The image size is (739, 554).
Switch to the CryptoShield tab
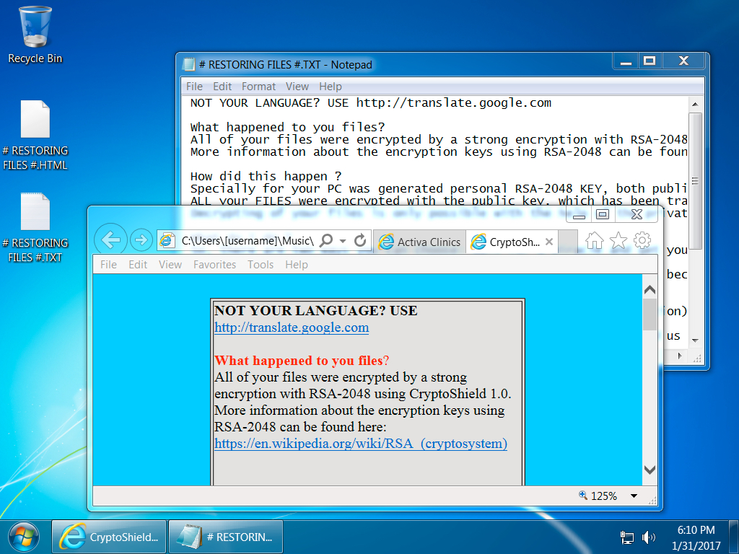tap(512, 242)
